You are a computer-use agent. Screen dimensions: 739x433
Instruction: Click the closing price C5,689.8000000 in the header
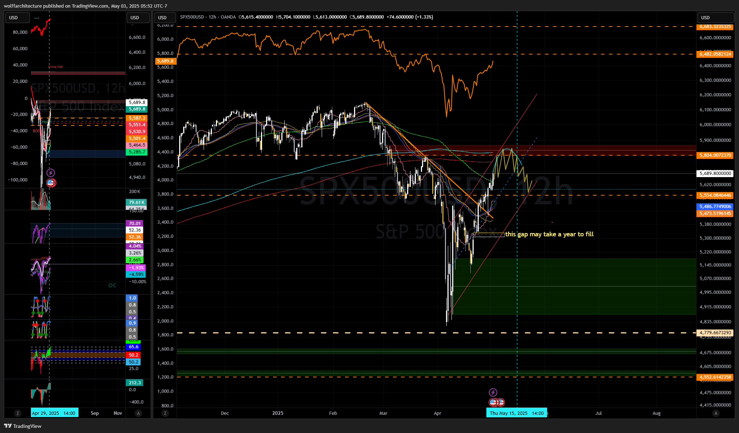366,17
